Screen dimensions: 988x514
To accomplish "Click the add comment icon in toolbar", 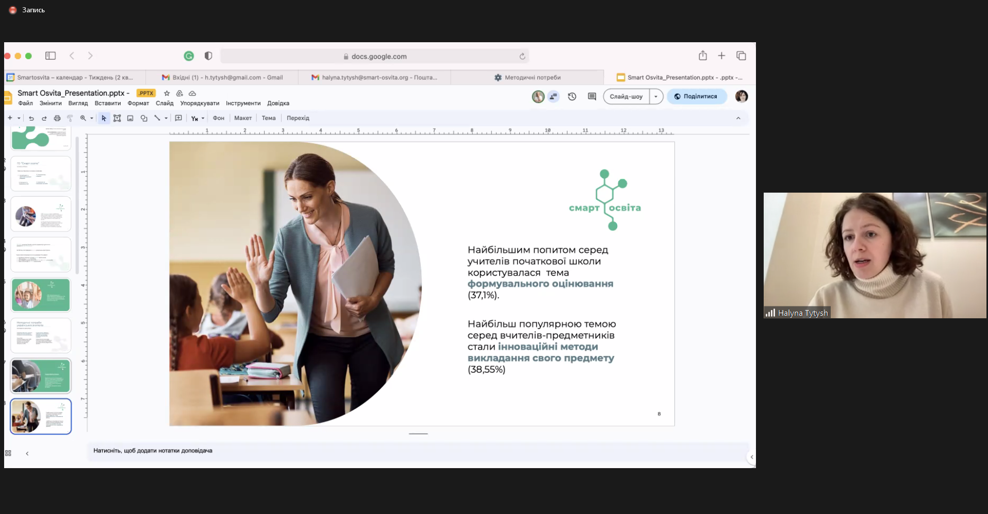I will pyautogui.click(x=178, y=118).
